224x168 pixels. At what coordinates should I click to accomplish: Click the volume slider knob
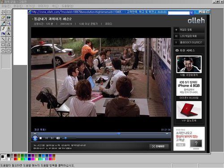click(65, 138)
